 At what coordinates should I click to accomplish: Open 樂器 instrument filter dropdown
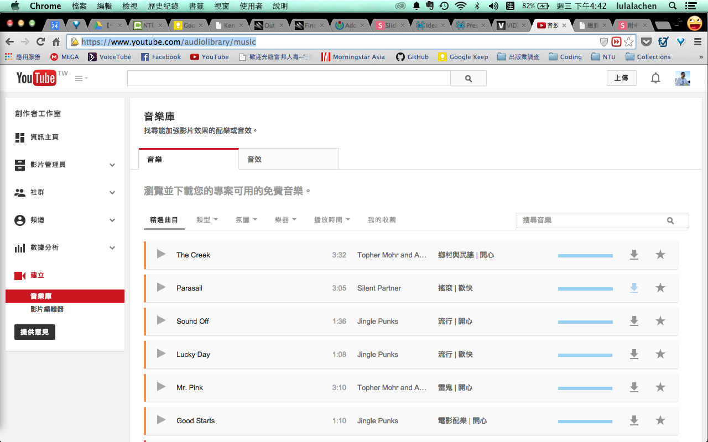click(x=285, y=220)
